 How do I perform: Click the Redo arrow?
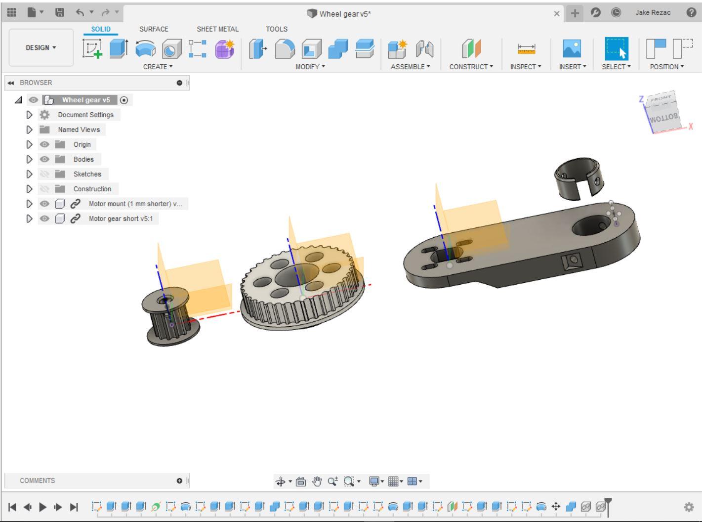(105, 12)
